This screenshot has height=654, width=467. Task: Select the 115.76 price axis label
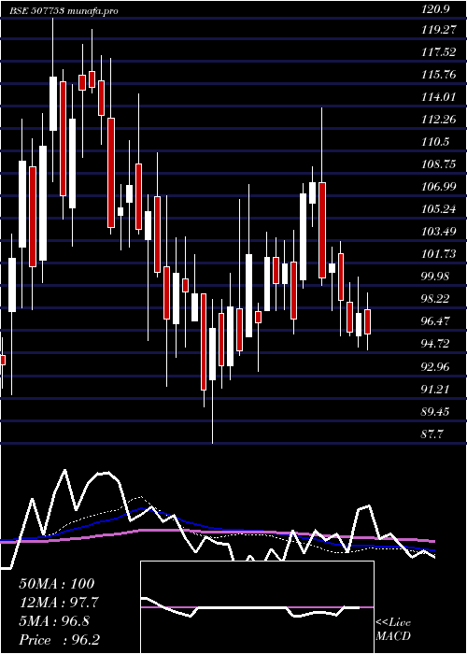(438, 75)
